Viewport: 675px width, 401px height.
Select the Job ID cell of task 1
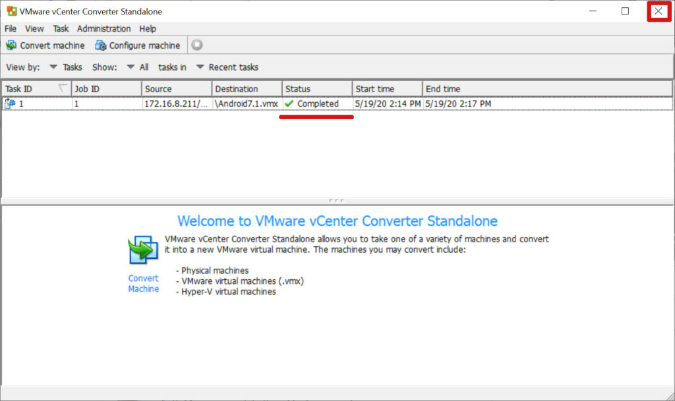107,103
